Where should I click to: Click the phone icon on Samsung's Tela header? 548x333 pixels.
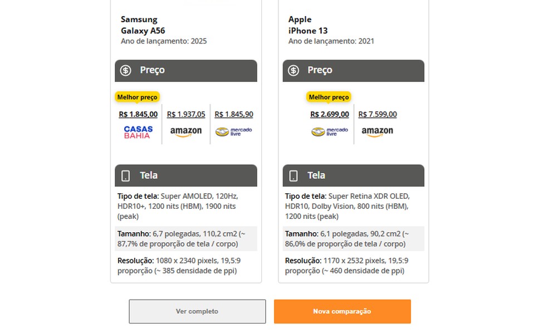pyautogui.click(x=125, y=175)
